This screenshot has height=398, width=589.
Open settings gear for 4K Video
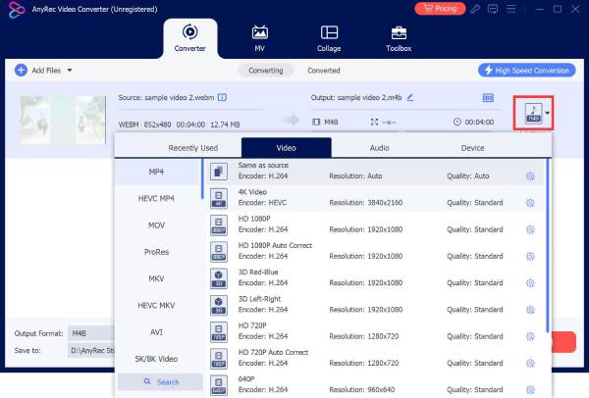530,203
